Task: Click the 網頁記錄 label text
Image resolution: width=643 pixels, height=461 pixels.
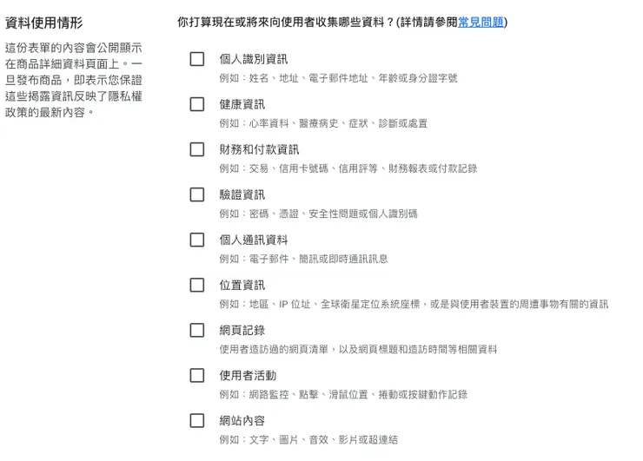Action: point(242,330)
